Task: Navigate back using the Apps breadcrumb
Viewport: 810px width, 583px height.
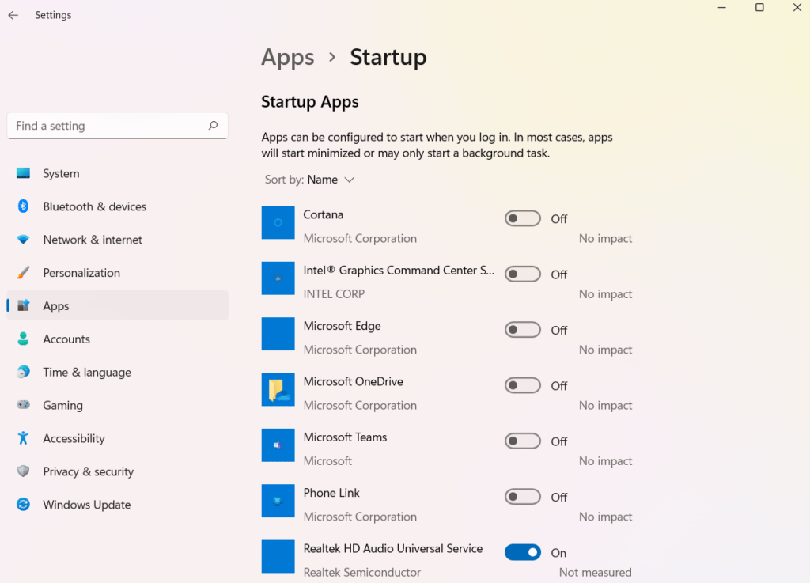Action: tap(287, 57)
